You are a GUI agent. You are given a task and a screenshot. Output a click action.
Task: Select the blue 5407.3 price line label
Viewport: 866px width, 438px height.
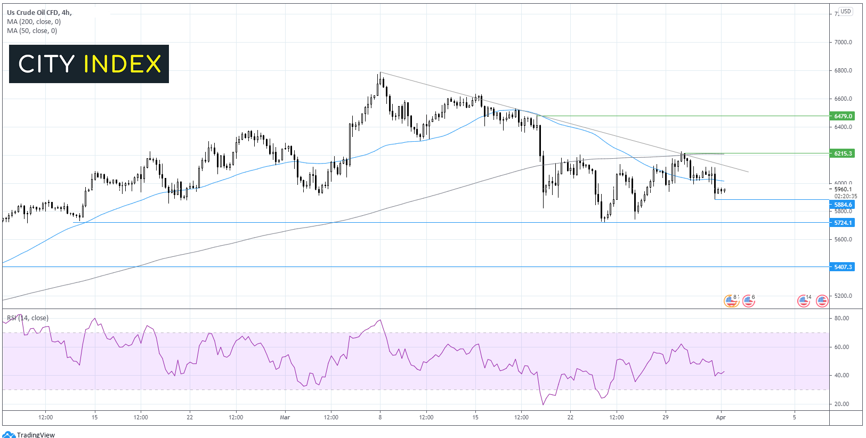tap(842, 267)
